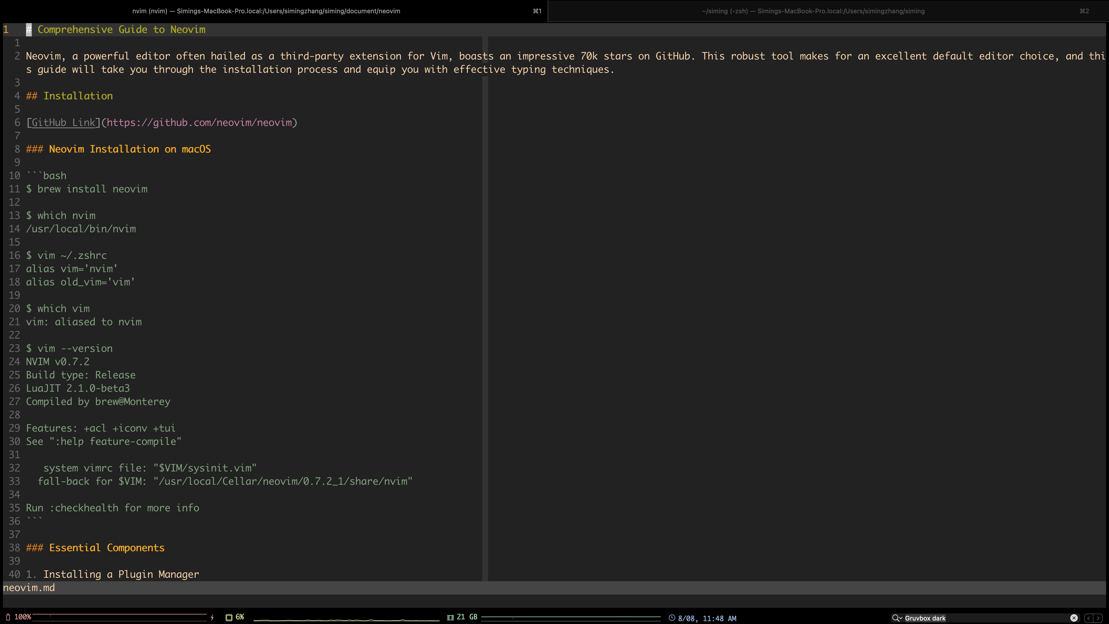Place cursor on Comprehensive Guide to Neovim heading
The width and height of the screenshot is (1109, 624).
(x=121, y=30)
